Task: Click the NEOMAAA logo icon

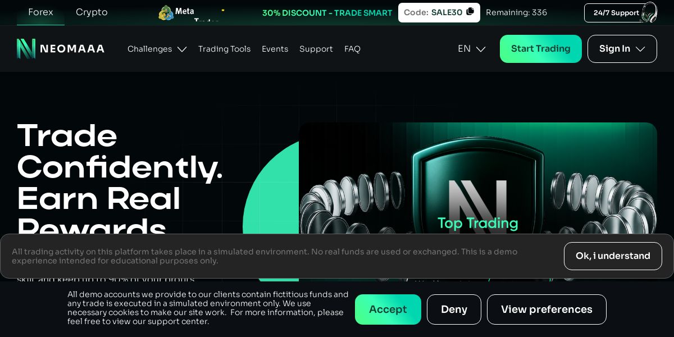Action: tap(26, 49)
